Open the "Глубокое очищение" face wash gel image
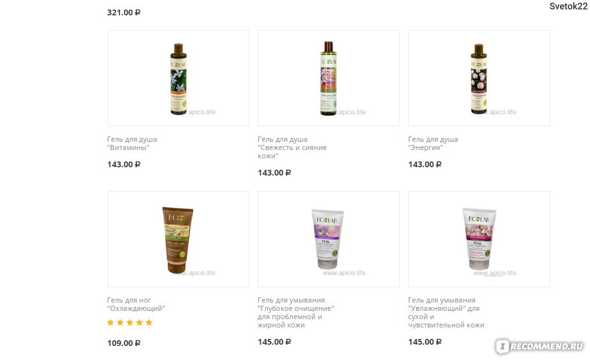 pyautogui.click(x=329, y=239)
